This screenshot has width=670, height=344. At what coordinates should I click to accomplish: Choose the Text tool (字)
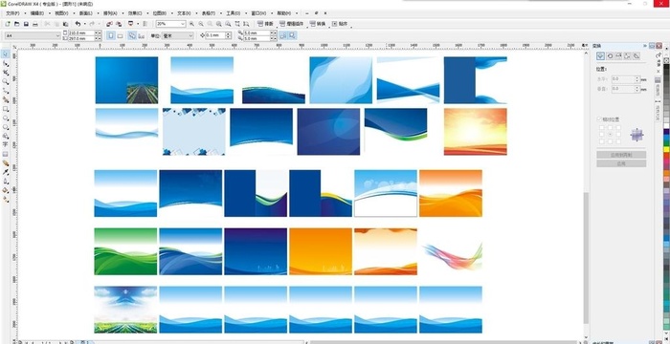coord(6,144)
